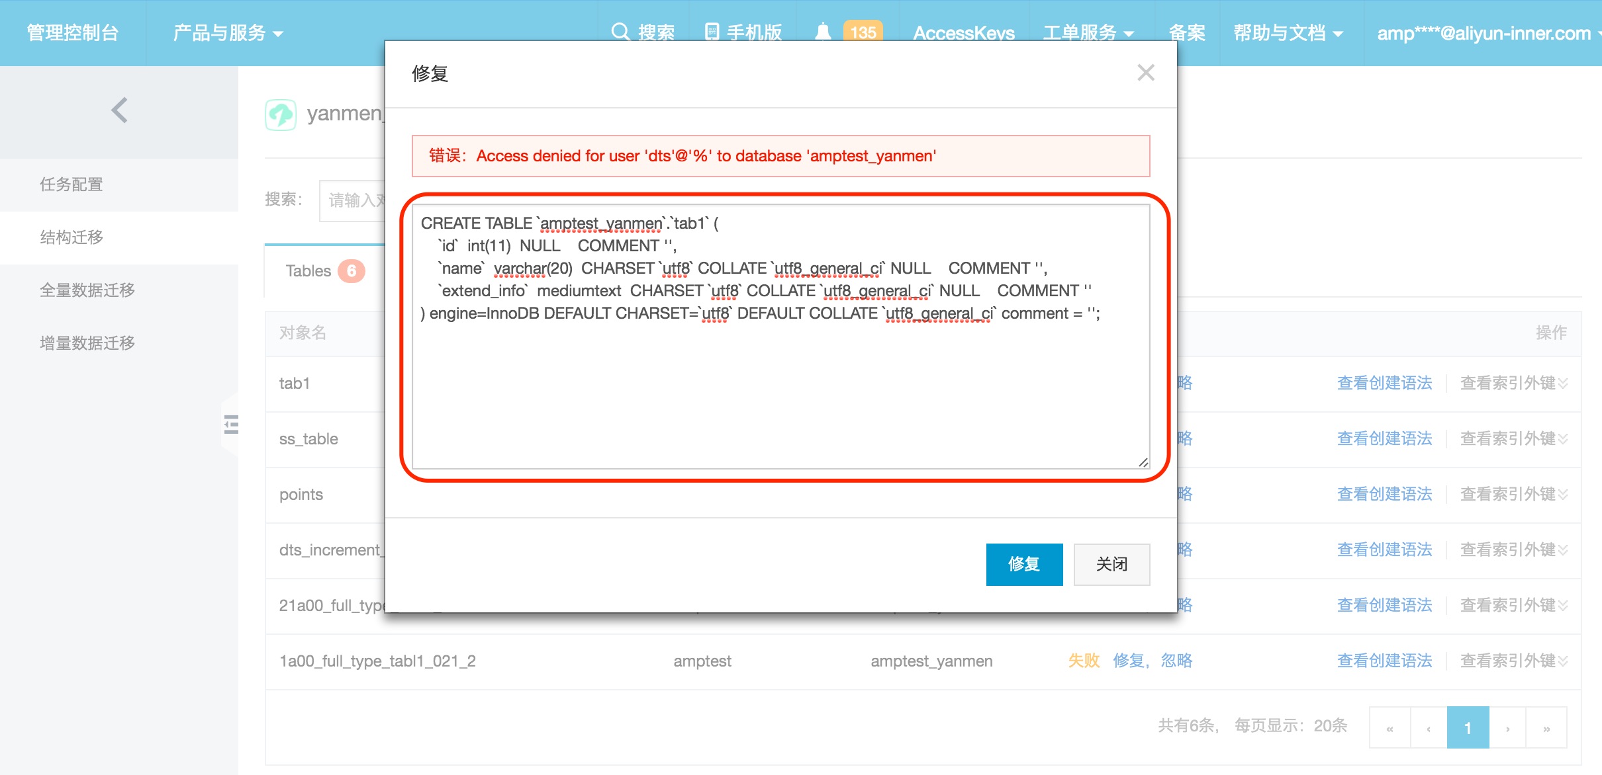The height and width of the screenshot is (775, 1602).
Task: Open 查看创建语法 for ss_table row
Action: (x=1384, y=438)
